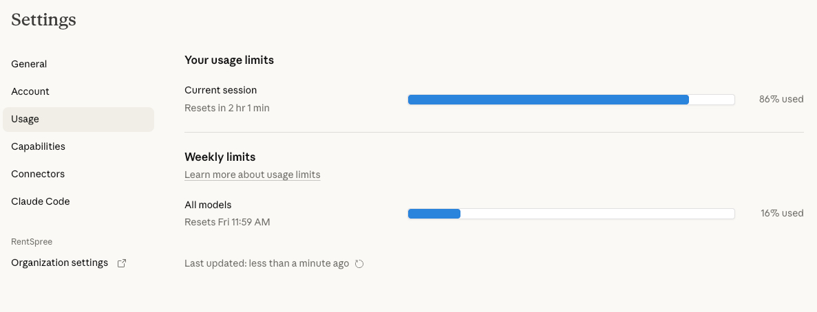Click the Weekly limits heading

point(220,157)
